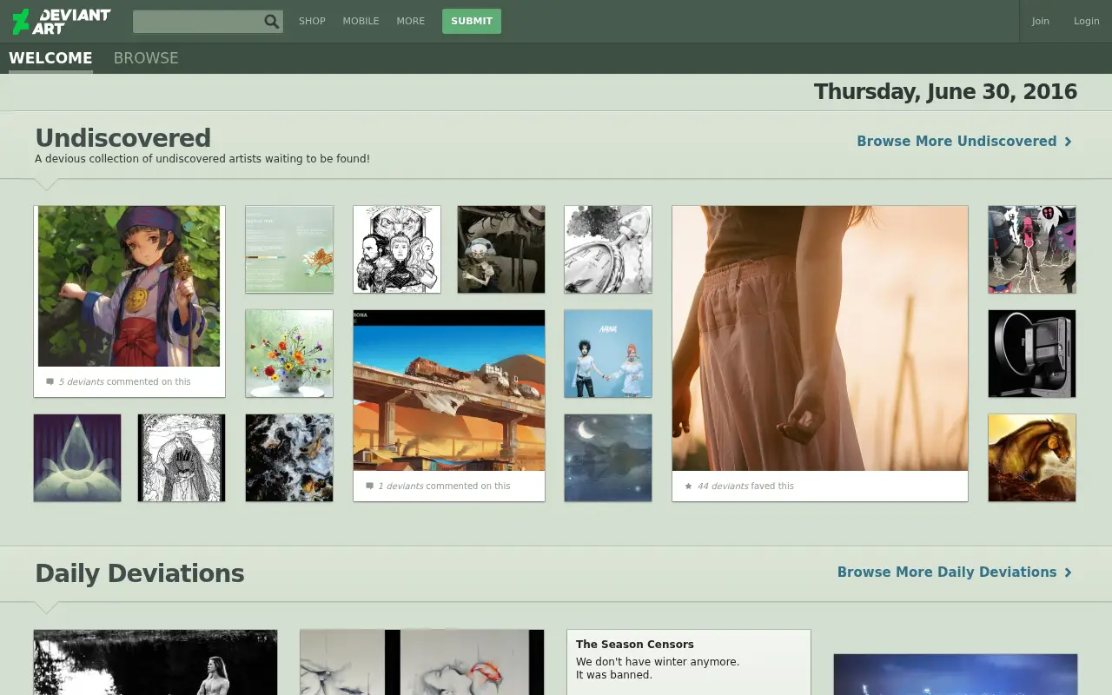
Task: Open the black mechanical device thumbnail
Action: (1032, 354)
